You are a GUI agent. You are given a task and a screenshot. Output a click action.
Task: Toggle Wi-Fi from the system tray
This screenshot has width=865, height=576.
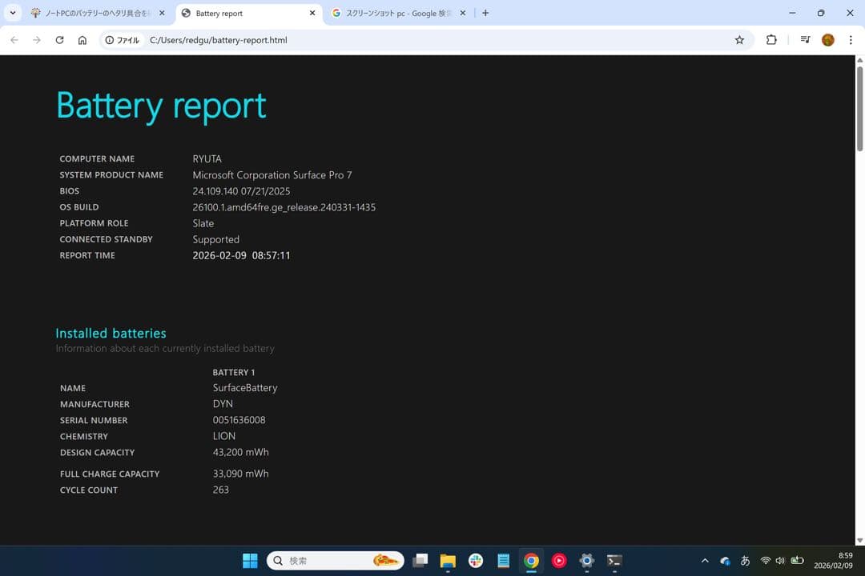(x=766, y=561)
